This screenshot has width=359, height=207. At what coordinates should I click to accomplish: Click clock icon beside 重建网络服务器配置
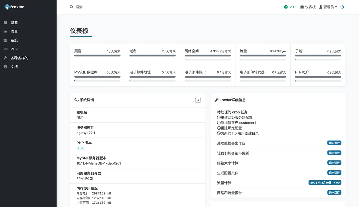click(219, 117)
